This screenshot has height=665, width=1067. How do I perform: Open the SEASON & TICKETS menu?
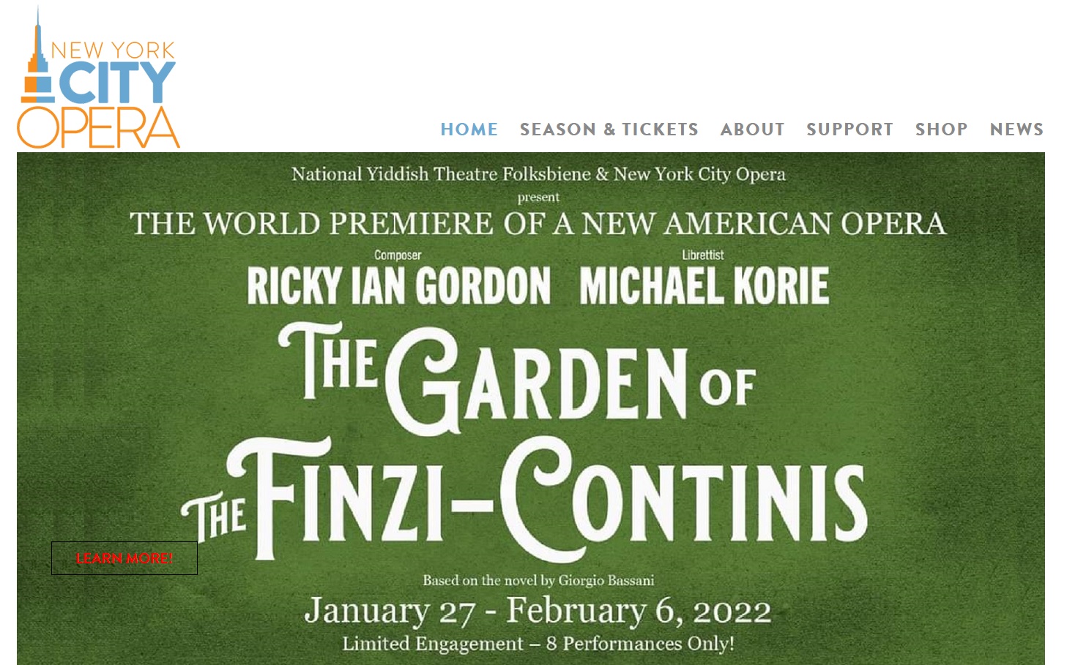[x=609, y=129]
